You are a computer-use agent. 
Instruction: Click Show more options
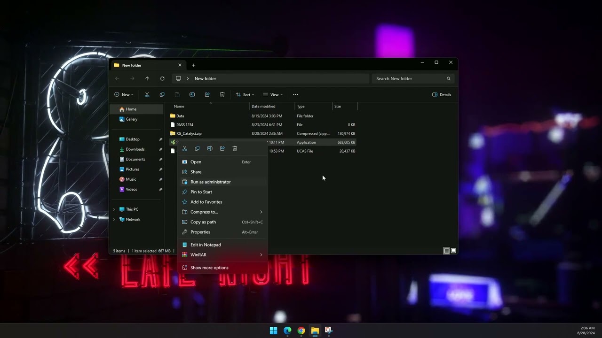(x=222, y=268)
